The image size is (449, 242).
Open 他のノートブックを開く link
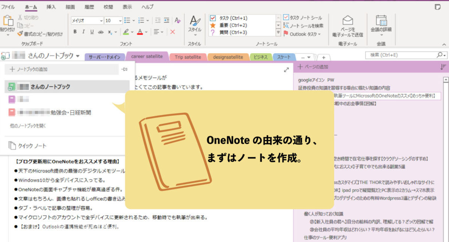[28, 125]
